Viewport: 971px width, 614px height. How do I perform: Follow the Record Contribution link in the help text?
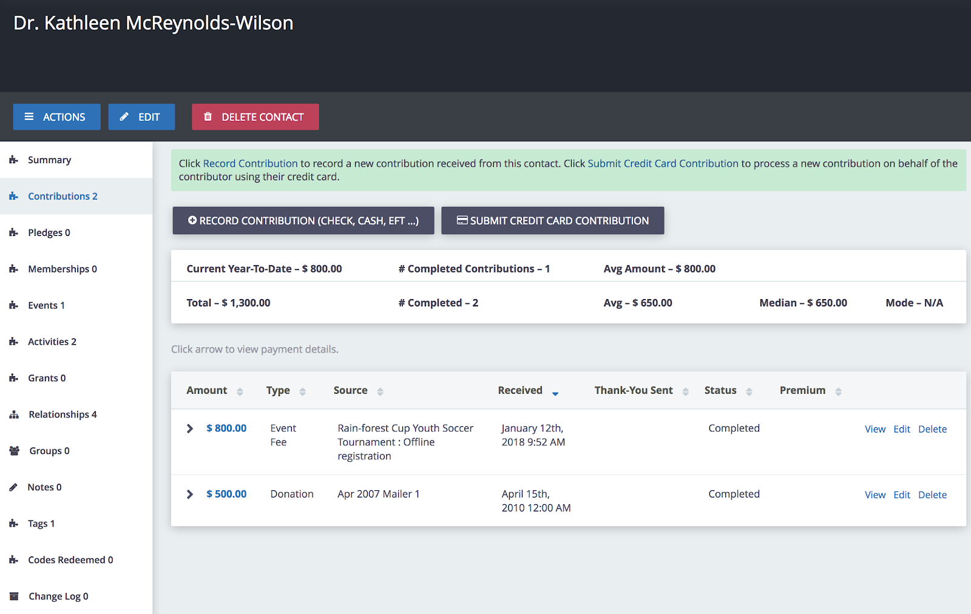click(251, 164)
